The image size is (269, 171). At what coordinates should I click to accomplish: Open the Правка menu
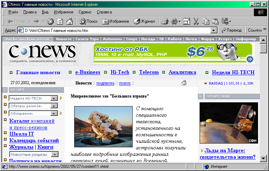tap(30, 12)
